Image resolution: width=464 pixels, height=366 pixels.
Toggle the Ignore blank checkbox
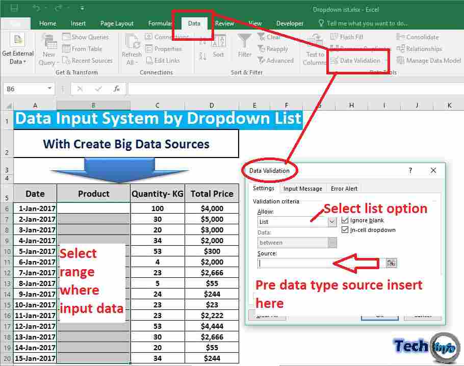click(x=345, y=220)
